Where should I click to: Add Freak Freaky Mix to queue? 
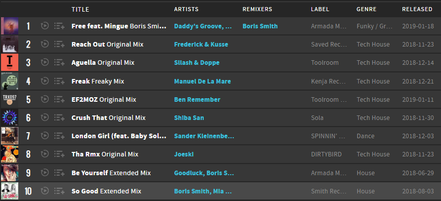(59, 82)
